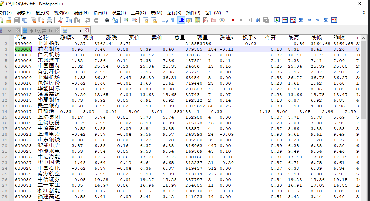Zoom out using the magnifier minus
The height and width of the screenshot is (201, 370).
[x=134, y=20]
